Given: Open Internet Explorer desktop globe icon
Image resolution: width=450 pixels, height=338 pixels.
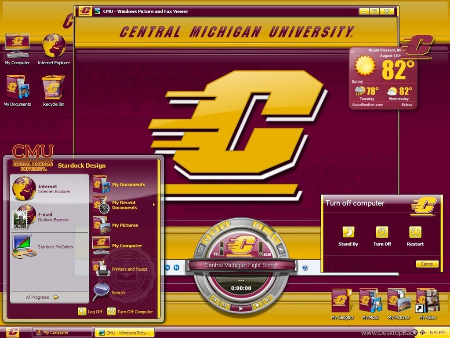Looking at the screenshot, I should [x=54, y=49].
